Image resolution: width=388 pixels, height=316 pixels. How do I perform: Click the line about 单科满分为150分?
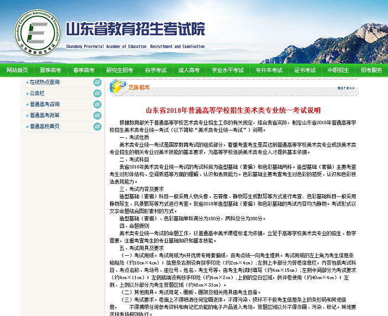pyautogui.click(x=193, y=219)
